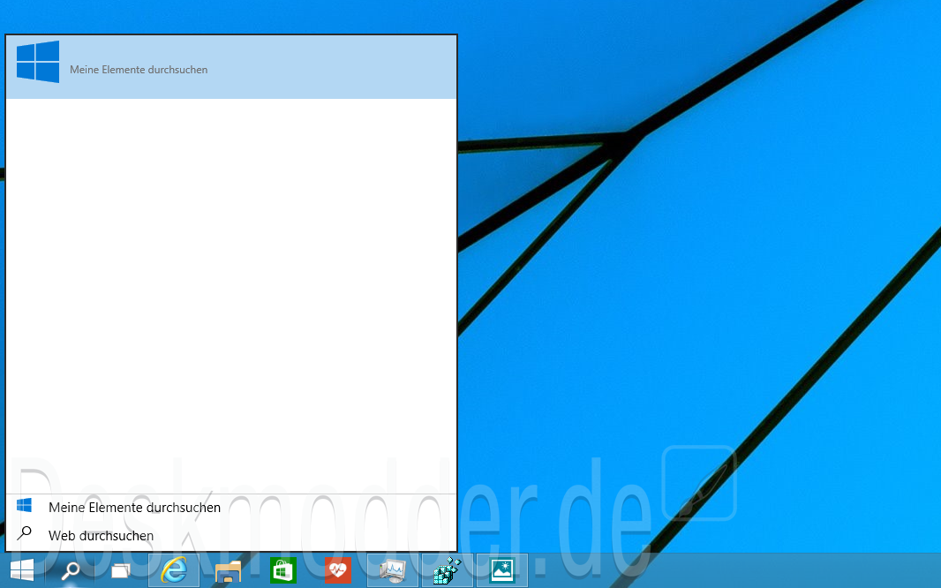Image resolution: width=941 pixels, height=588 pixels.
Task: Click empty taskbar space right of pinned apps
Action: point(733,571)
